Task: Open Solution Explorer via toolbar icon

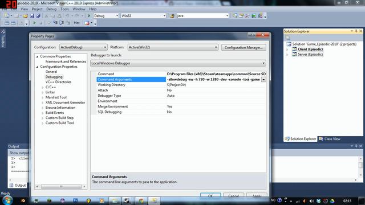Action: coord(235,16)
